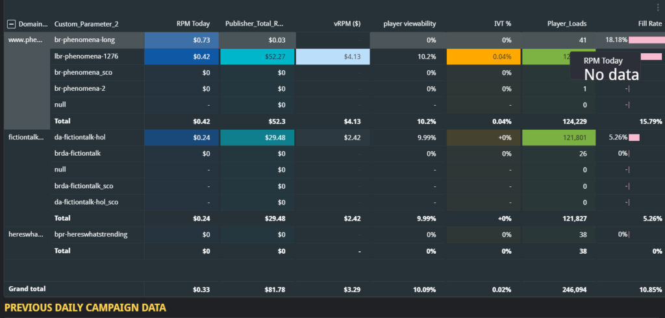Click the IVT % column header

(x=502, y=24)
